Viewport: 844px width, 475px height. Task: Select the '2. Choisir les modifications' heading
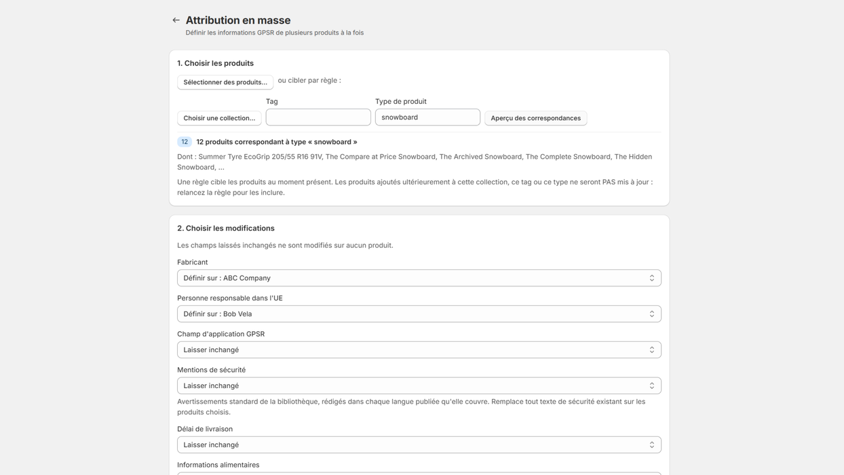pos(226,228)
